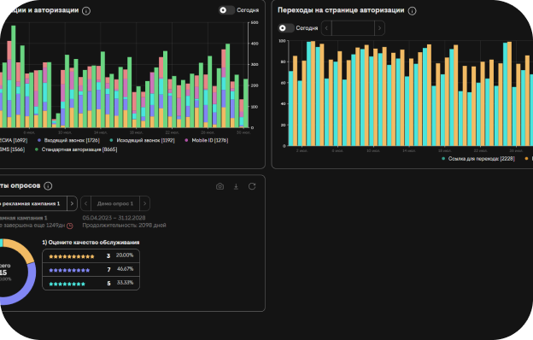Toggle Сегодня switch in left authorization chart
The image size is (533, 340).
[x=226, y=10]
